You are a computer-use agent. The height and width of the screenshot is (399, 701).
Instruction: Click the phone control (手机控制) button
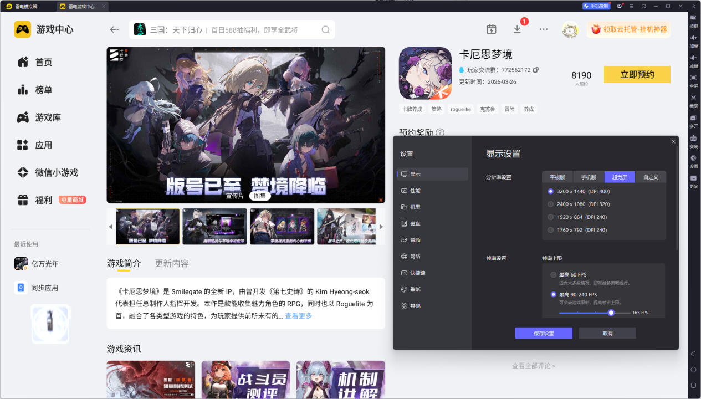click(x=596, y=6)
